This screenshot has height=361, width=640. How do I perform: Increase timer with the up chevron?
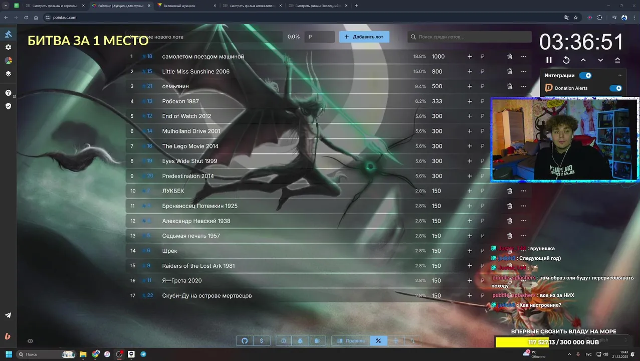(x=583, y=60)
